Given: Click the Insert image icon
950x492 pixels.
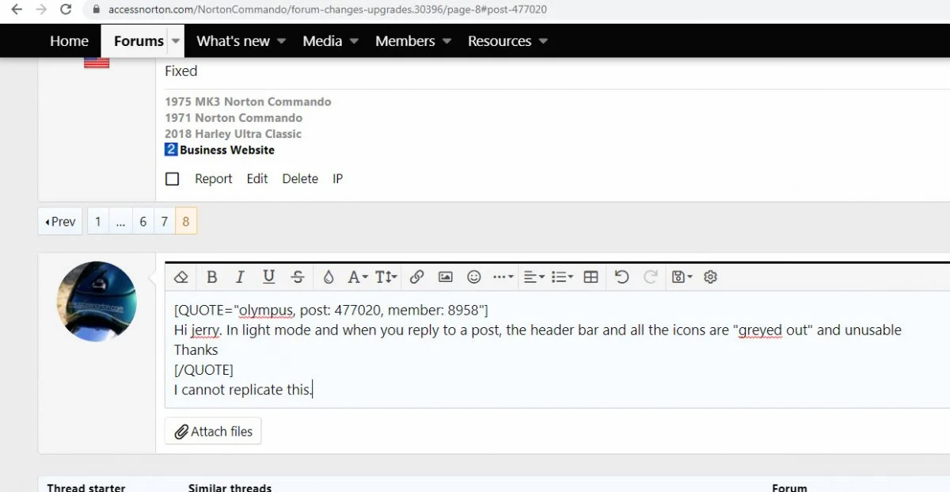Looking at the screenshot, I should point(446,277).
